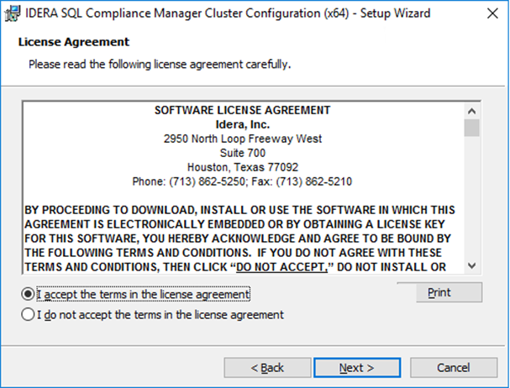Click the "Houston, Texas 77092" address line
510x388 pixels.
point(242,167)
